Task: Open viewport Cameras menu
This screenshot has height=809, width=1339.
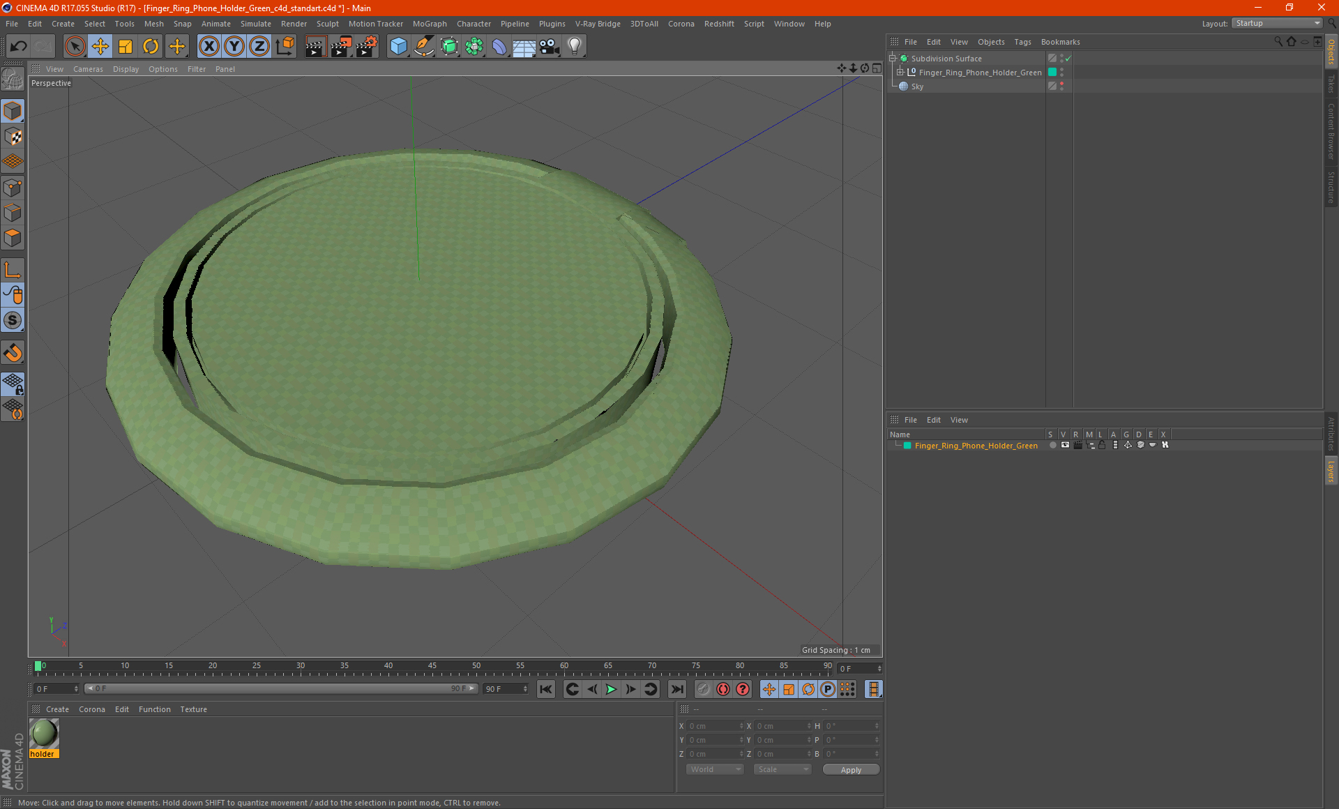Action: tap(88, 69)
